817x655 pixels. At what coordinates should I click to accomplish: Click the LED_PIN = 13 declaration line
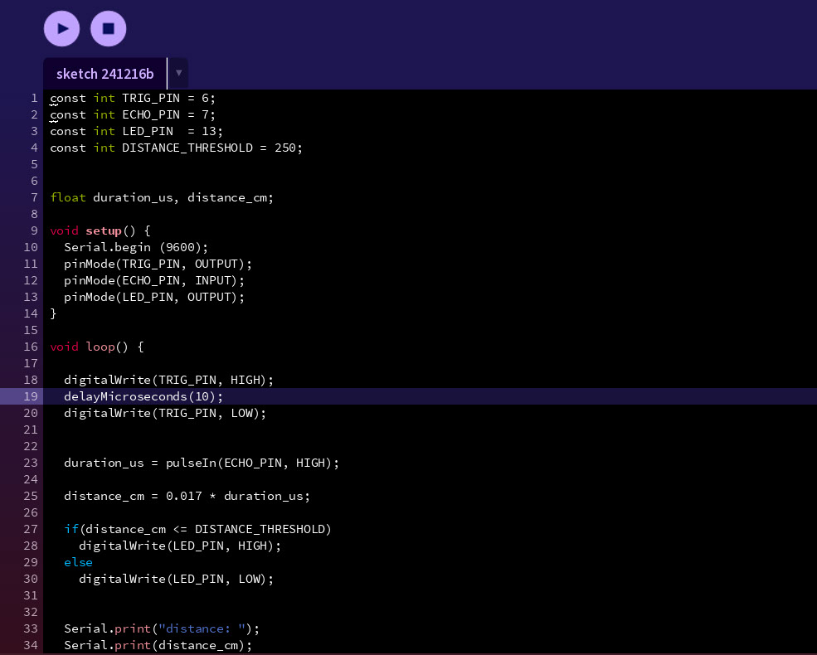pyautogui.click(x=136, y=131)
